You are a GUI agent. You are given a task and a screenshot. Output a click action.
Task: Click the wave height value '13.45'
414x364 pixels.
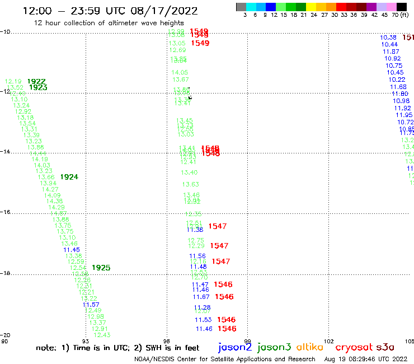click(185, 120)
